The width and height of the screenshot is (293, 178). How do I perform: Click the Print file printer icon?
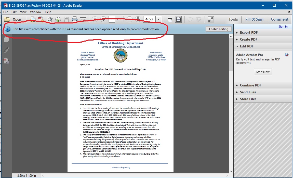(74, 19)
